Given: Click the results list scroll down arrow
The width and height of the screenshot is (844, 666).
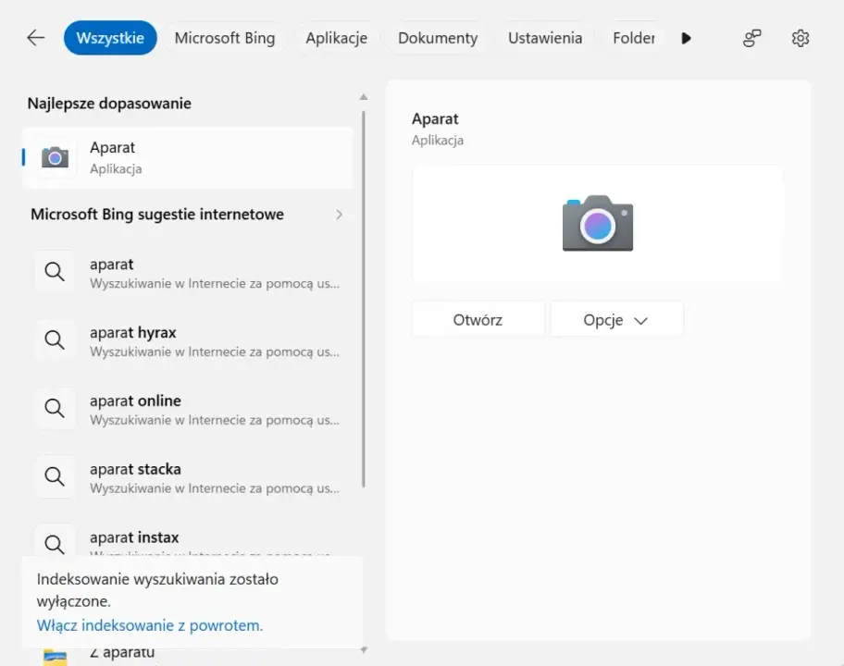Looking at the screenshot, I should pos(364,650).
